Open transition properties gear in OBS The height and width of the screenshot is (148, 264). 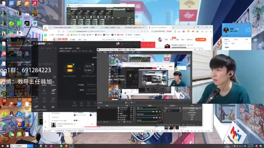tap(180, 108)
